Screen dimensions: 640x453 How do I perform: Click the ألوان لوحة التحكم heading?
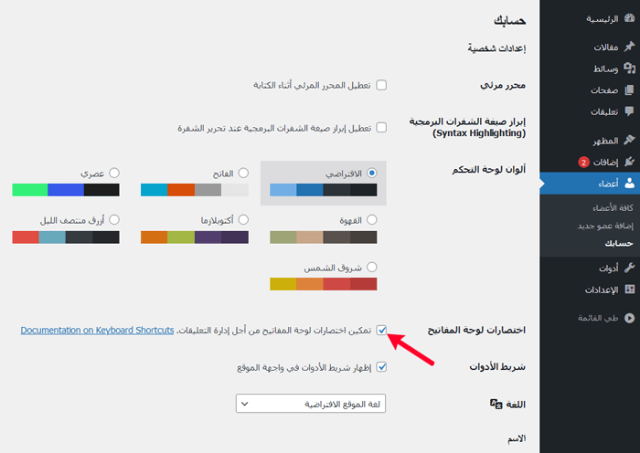click(488, 169)
